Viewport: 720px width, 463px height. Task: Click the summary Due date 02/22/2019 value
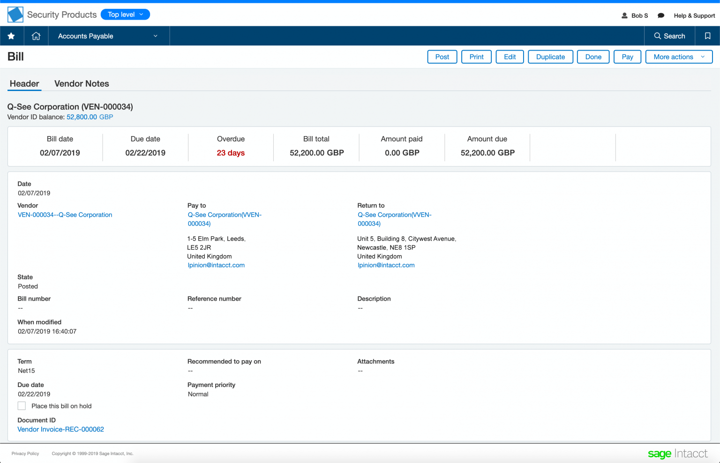(145, 153)
